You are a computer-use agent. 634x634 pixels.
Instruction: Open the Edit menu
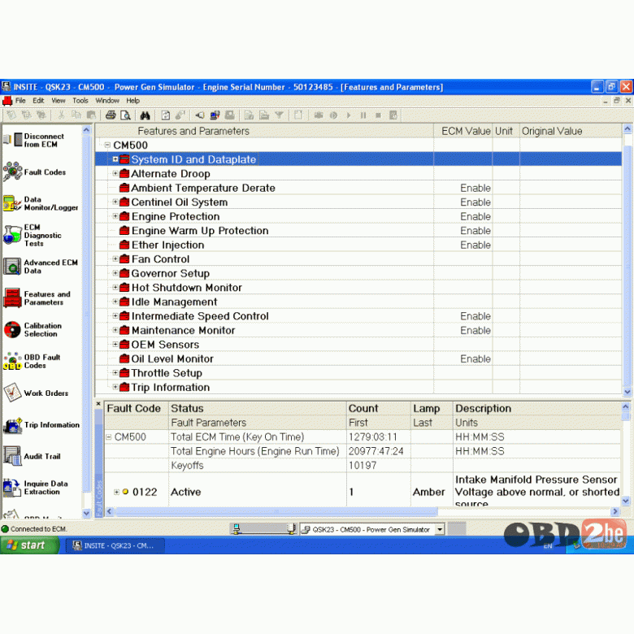click(38, 100)
